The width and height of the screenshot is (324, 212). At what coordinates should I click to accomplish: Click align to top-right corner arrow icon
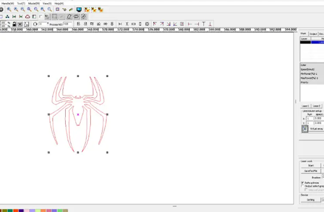click(162, 24)
